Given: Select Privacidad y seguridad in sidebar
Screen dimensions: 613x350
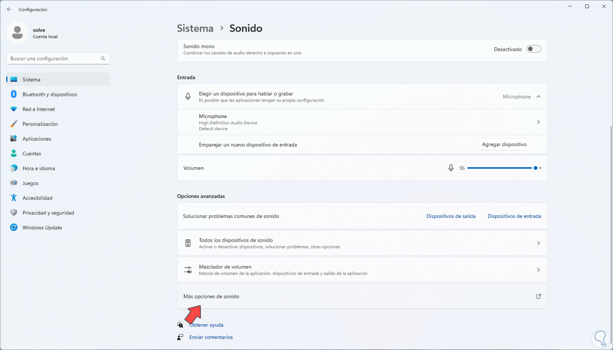Looking at the screenshot, I should [48, 213].
